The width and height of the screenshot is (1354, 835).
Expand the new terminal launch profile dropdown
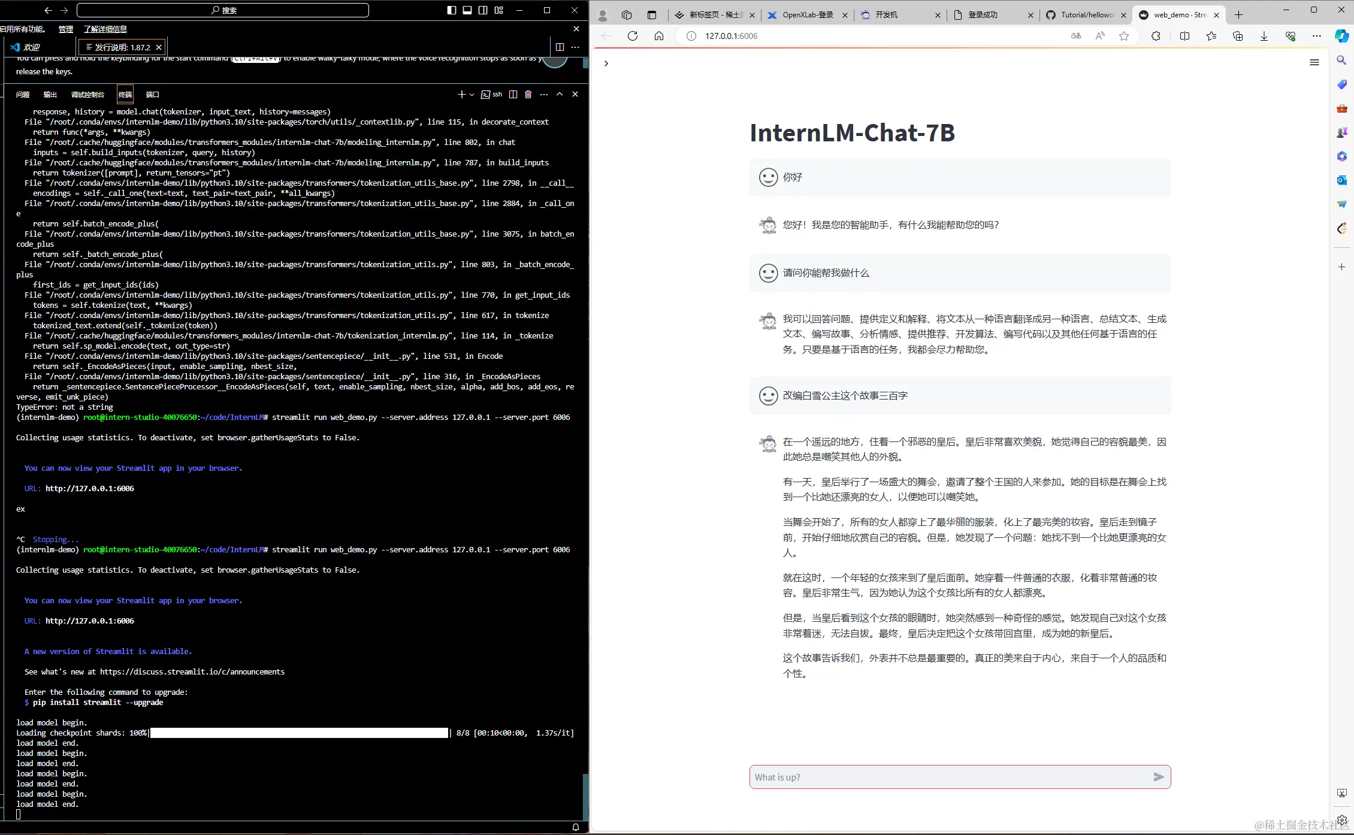[x=472, y=95]
